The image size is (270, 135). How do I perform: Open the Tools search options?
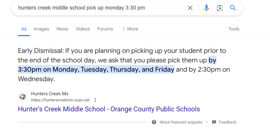[234, 29]
